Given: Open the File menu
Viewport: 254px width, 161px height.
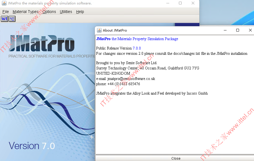Looking at the screenshot, I should point(6,12).
